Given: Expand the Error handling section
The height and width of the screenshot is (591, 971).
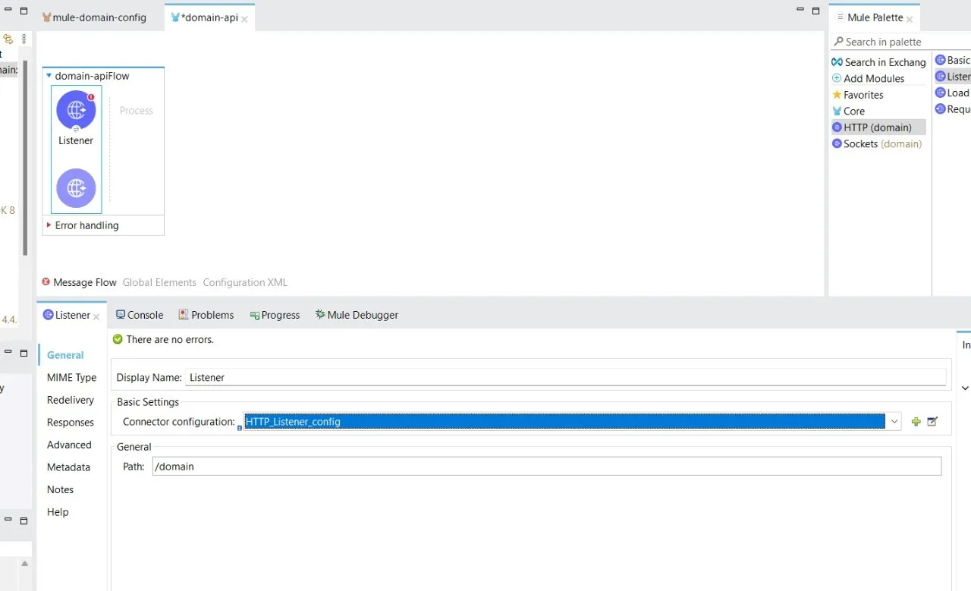Looking at the screenshot, I should pos(49,225).
